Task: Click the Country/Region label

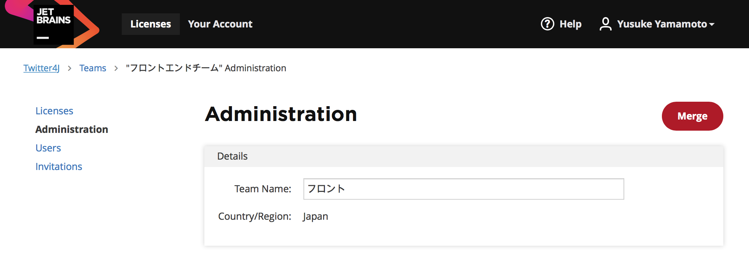Action: [255, 216]
